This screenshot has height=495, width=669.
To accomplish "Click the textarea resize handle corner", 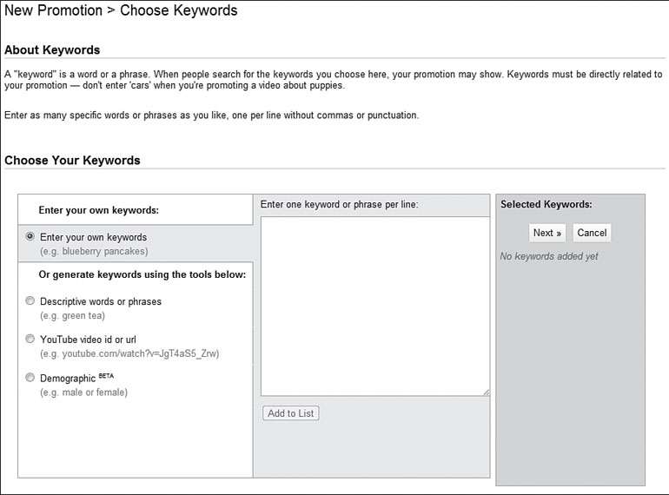I will (x=487, y=393).
